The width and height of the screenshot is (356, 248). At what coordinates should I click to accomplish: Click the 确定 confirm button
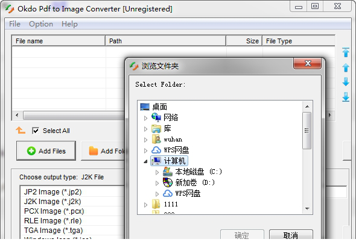[x=242, y=235]
